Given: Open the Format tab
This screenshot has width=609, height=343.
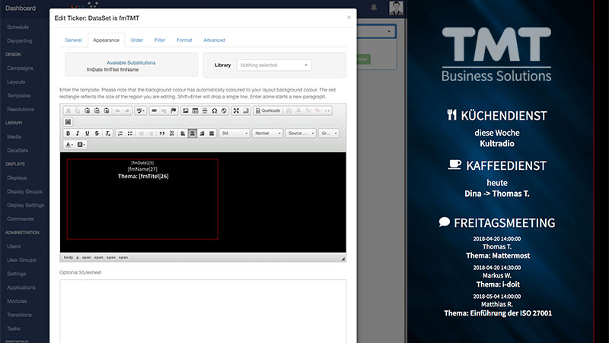Looking at the screenshot, I should point(184,40).
